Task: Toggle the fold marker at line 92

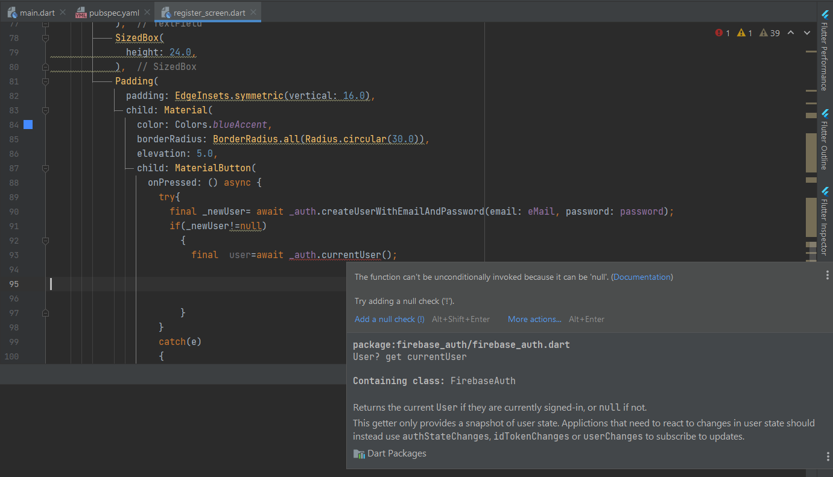Action: [45, 241]
